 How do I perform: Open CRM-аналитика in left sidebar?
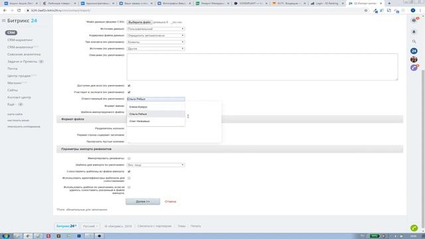coord(20,47)
